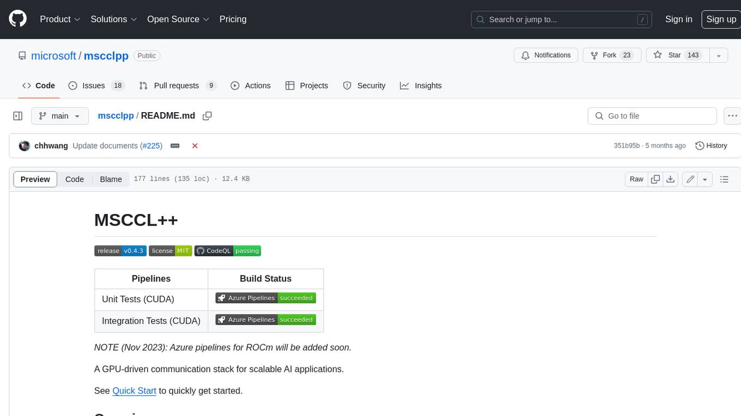
Task: Open the more file actions ellipsis
Action: coord(733,116)
